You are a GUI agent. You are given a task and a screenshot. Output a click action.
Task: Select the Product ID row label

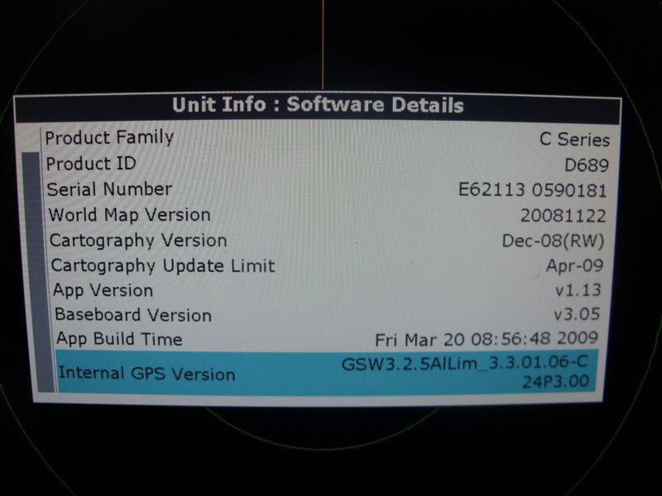91,164
